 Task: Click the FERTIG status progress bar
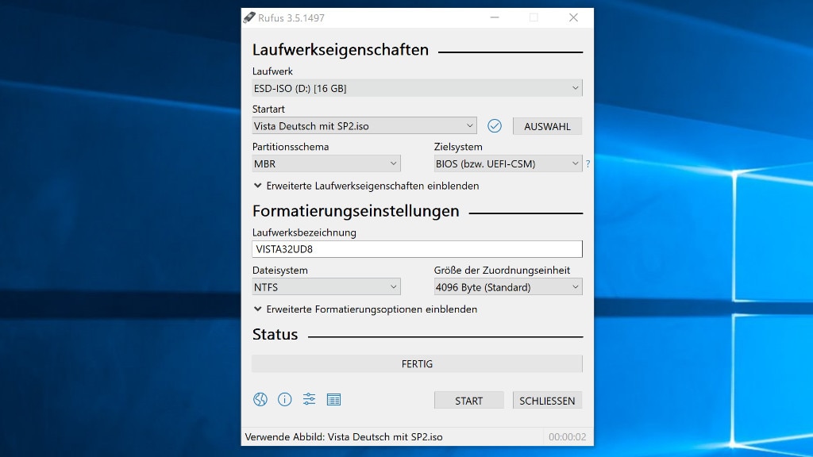click(x=417, y=363)
